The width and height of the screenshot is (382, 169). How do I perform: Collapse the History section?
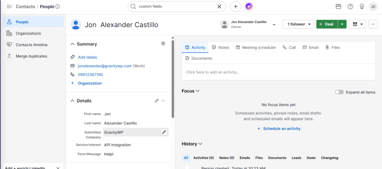pos(200,144)
